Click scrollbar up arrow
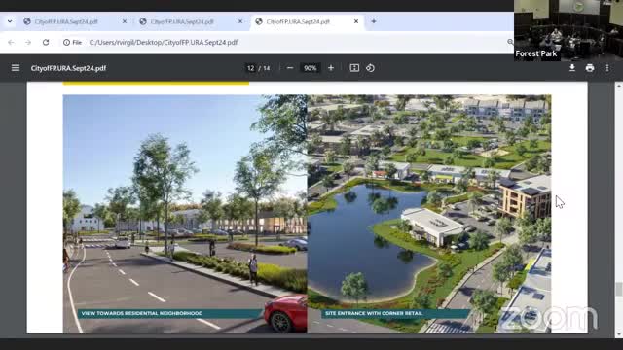The height and width of the screenshot is (350, 623). pyautogui.click(x=619, y=86)
